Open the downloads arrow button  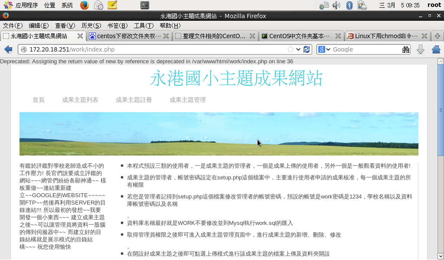420,49
